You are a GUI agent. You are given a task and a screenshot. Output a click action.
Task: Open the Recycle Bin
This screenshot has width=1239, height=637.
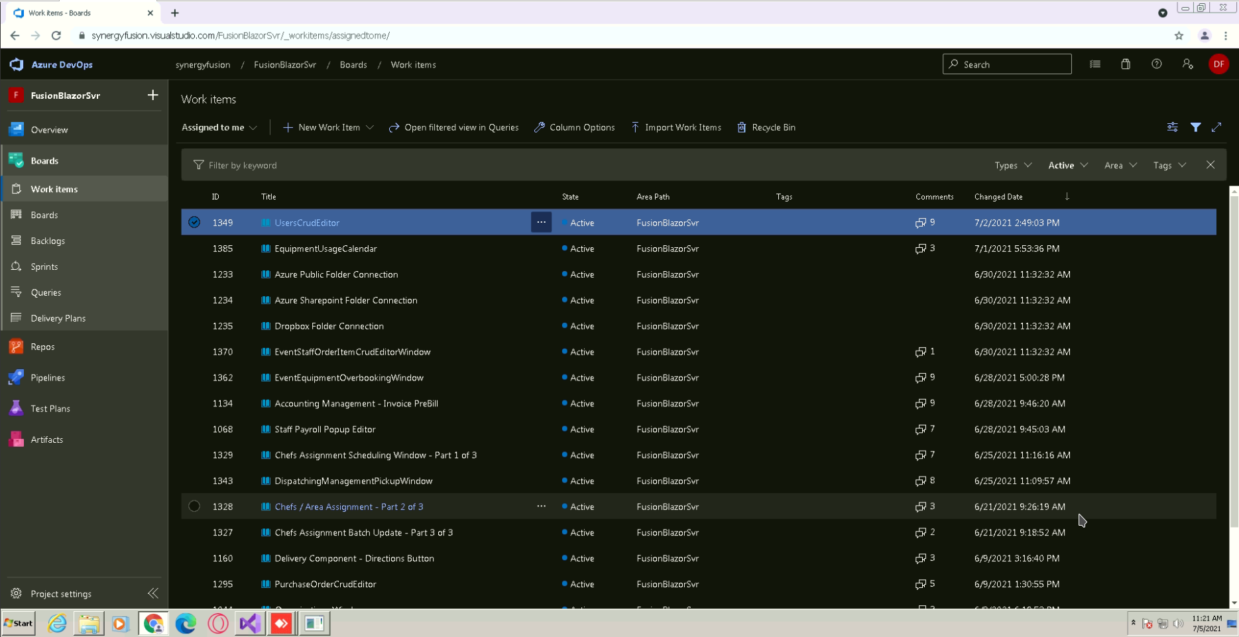[x=766, y=127]
